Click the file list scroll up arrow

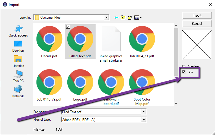point(176,25)
